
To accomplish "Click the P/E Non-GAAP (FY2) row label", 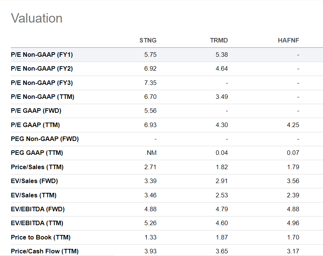I will [42, 69].
